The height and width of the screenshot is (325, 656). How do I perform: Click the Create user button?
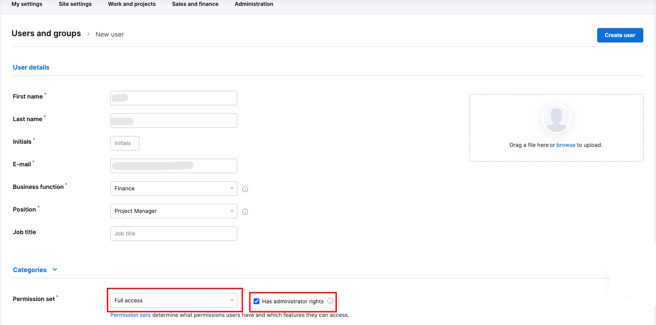(x=620, y=35)
